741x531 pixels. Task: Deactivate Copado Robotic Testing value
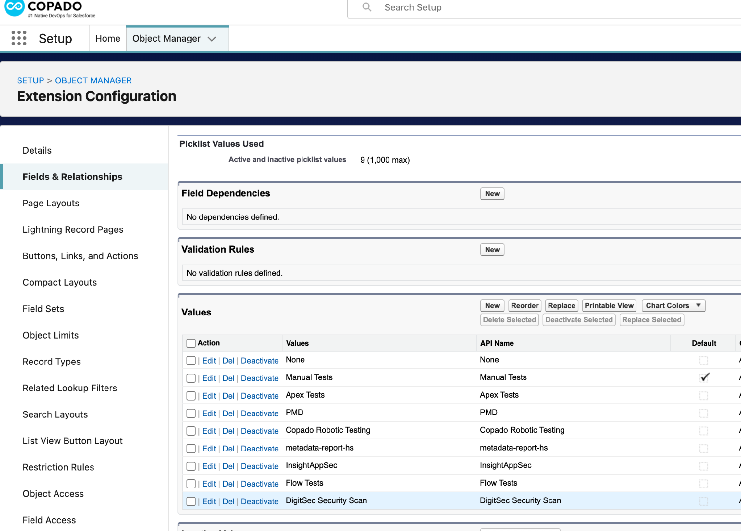point(259,431)
